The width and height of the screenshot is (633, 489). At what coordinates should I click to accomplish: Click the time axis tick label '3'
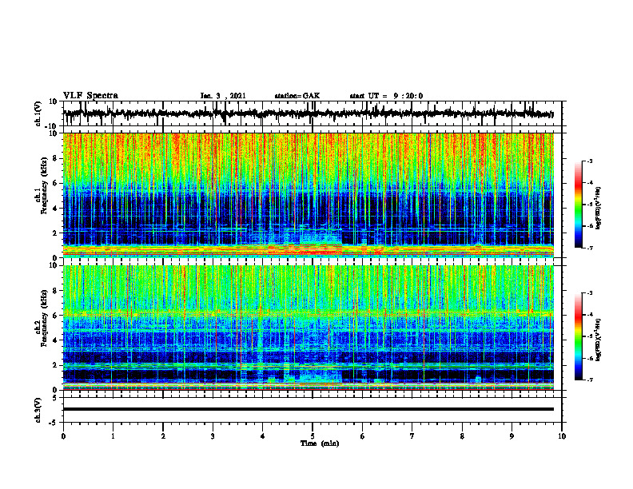click(x=213, y=436)
